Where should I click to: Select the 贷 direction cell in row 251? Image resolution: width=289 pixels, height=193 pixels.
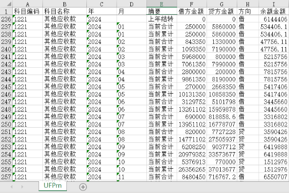pyautogui.click(x=248, y=132)
